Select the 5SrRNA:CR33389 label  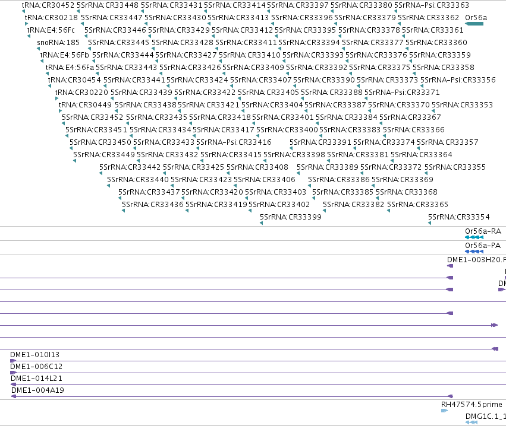click(328, 167)
